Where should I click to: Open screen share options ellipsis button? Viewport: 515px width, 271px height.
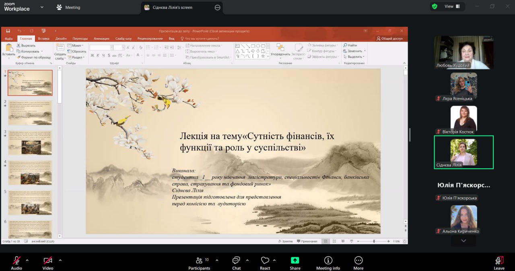[218, 7]
